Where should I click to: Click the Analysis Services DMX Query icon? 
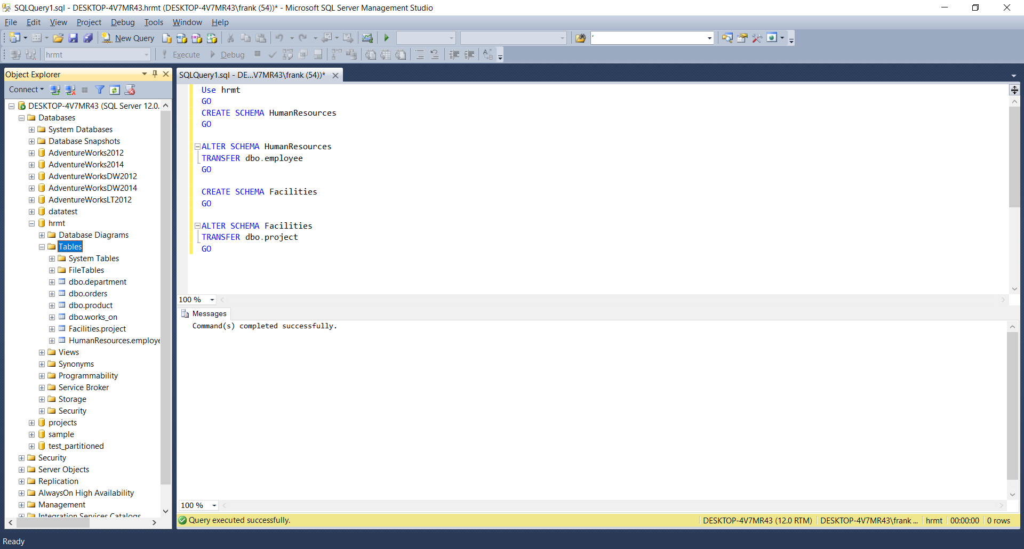point(197,38)
